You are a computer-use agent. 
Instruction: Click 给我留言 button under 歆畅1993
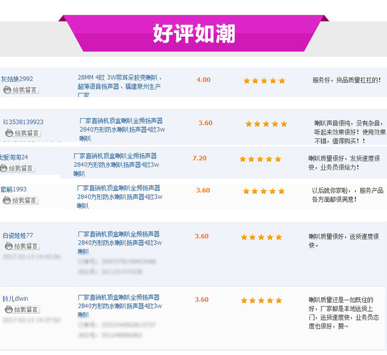(x=21, y=200)
